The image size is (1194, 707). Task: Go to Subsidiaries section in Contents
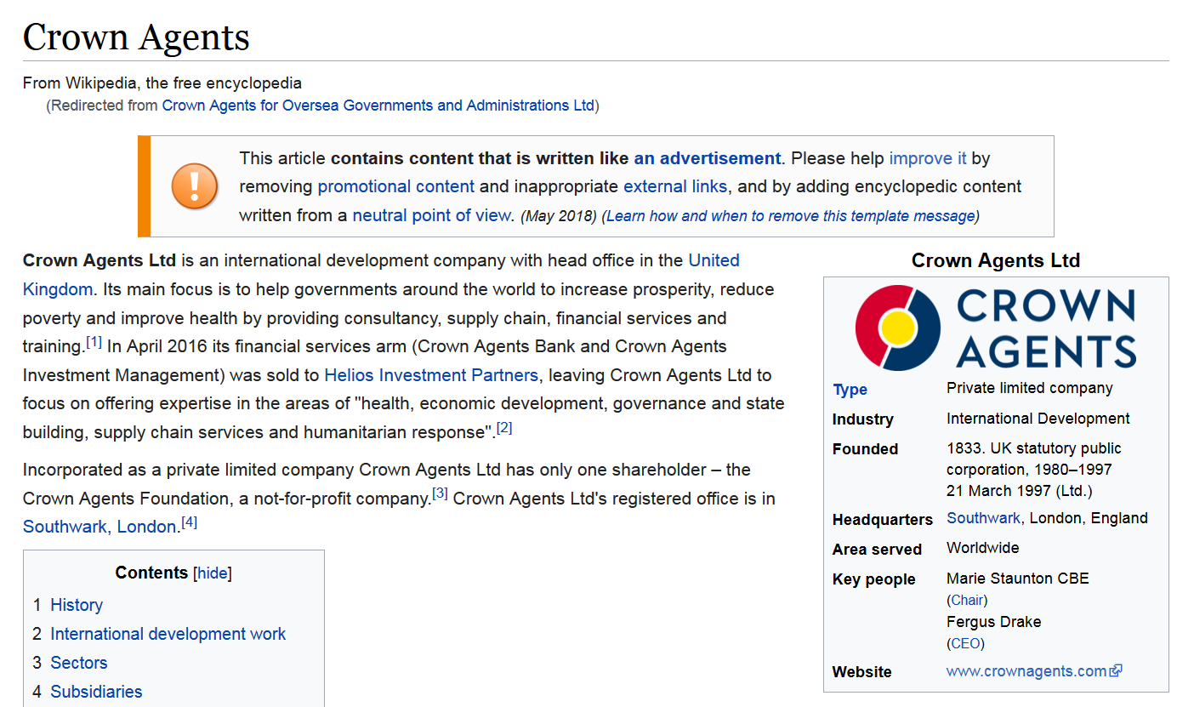[x=96, y=692]
